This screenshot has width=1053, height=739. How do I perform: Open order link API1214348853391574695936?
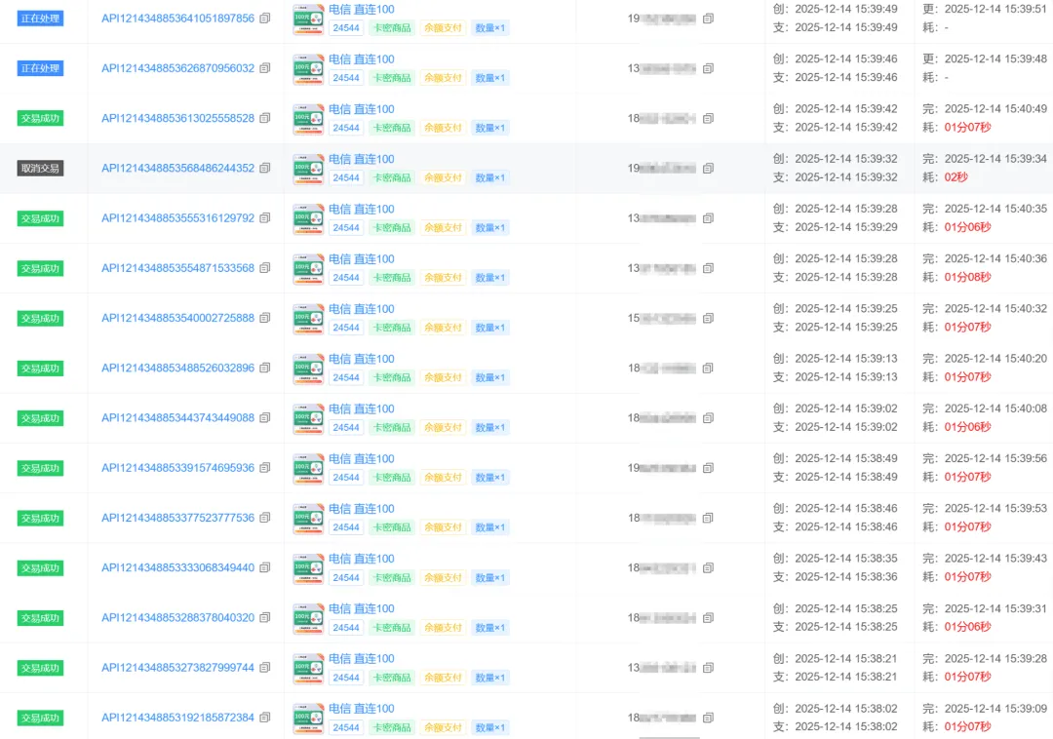pos(177,468)
